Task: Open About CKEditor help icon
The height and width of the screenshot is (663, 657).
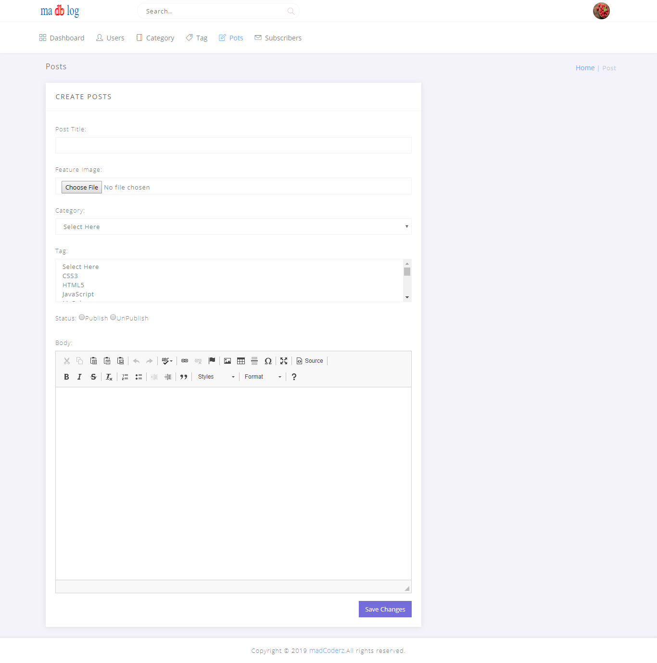Action: [x=294, y=377]
